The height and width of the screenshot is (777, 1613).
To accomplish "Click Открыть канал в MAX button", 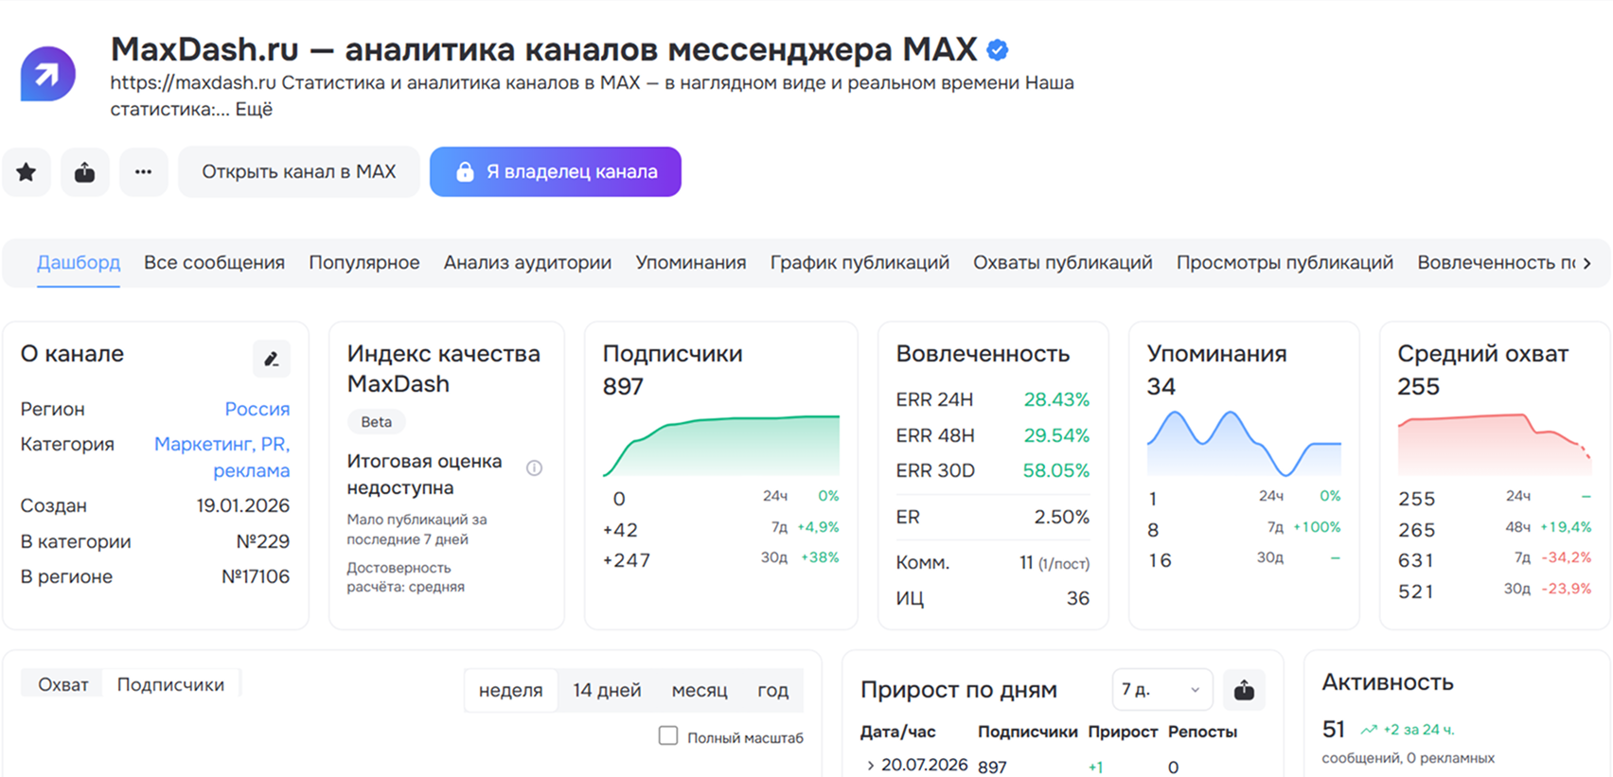I will click(299, 172).
